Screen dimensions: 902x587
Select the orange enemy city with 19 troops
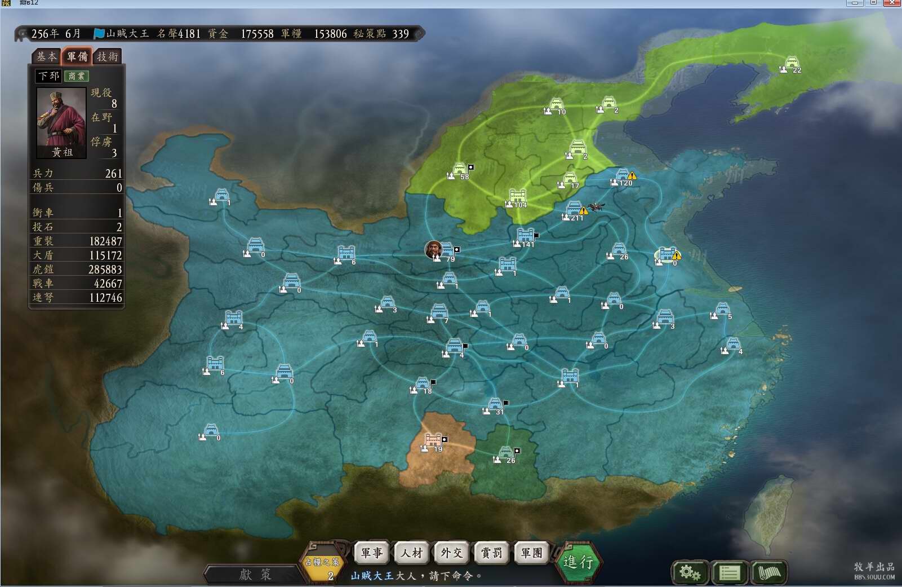tap(433, 440)
